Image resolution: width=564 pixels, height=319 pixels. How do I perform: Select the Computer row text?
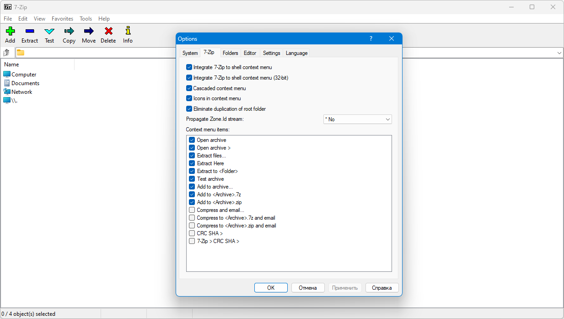[24, 75]
